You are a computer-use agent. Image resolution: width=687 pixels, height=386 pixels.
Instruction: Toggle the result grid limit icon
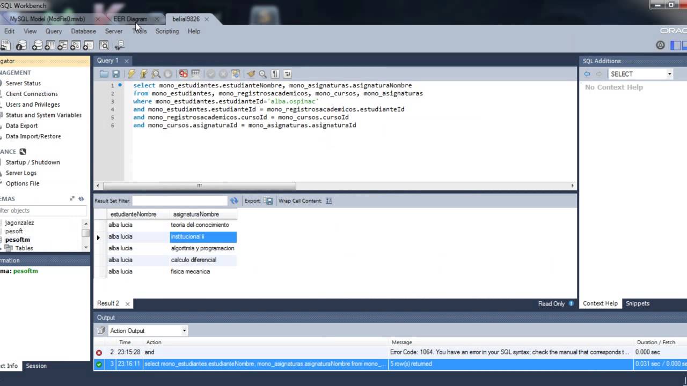[x=195, y=74]
